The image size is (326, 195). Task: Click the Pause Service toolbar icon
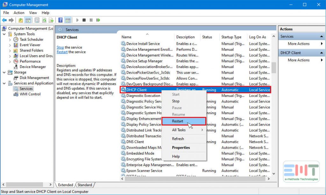[91, 20]
